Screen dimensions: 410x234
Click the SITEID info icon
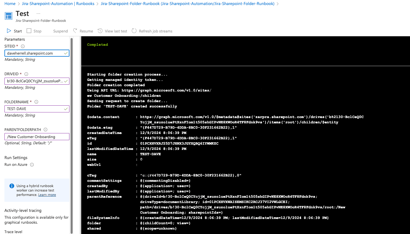(23, 46)
